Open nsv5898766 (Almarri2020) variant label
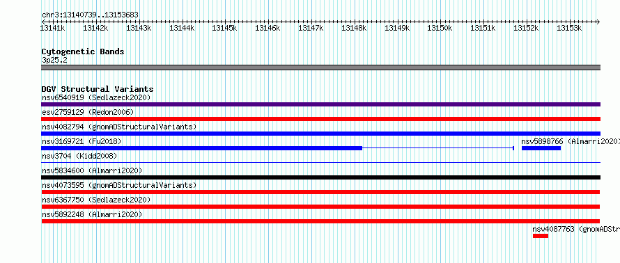620x263 pixels. coord(571,141)
